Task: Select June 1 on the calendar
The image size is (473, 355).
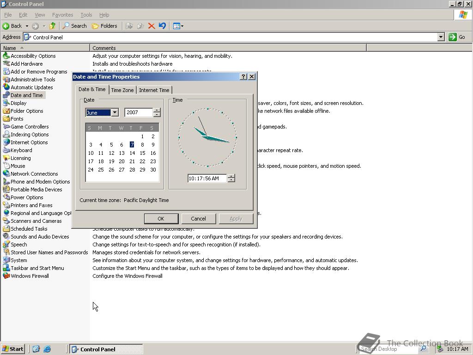Action: 142,136
